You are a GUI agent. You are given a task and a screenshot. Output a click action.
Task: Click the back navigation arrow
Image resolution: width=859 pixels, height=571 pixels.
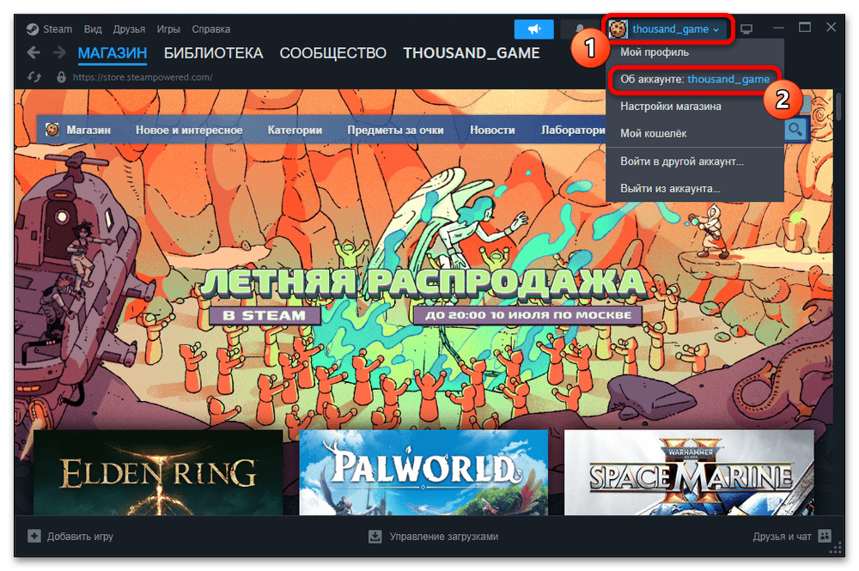click(x=34, y=53)
